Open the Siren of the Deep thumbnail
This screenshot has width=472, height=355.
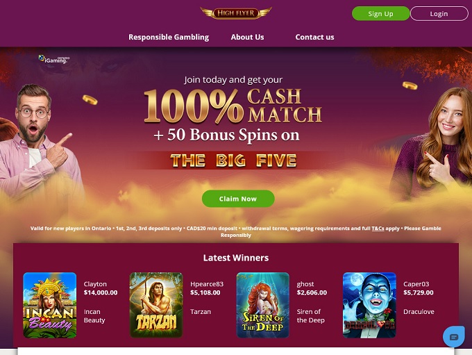click(263, 305)
